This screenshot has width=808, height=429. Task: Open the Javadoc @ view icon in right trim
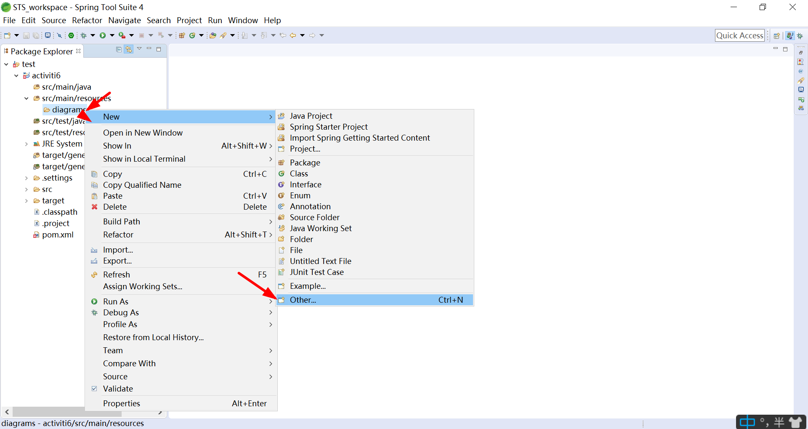pos(801,71)
